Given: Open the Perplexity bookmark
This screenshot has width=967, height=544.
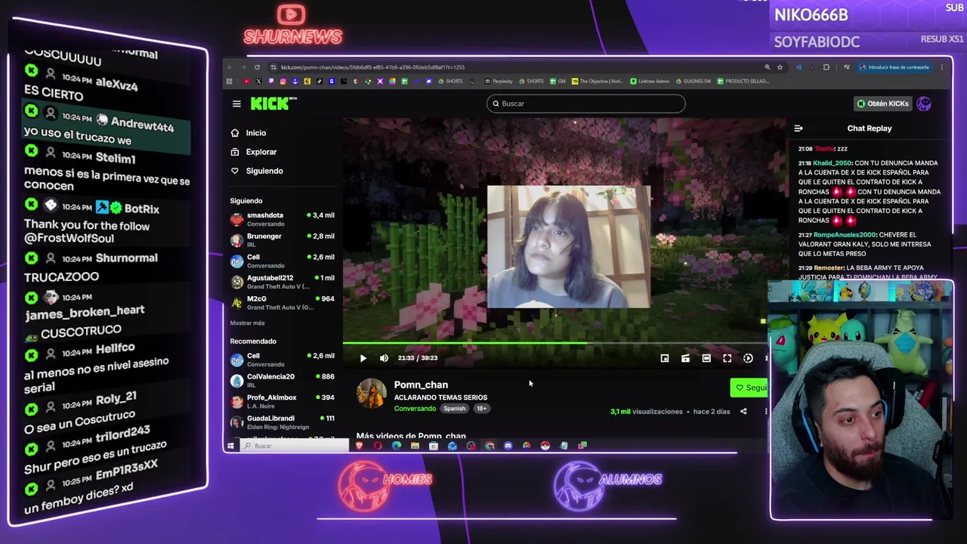Looking at the screenshot, I should (x=499, y=82).
